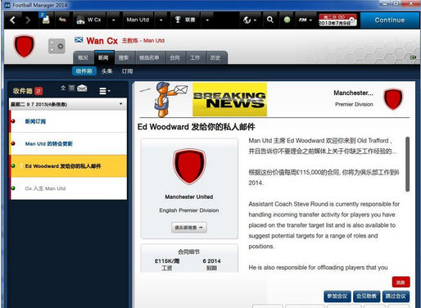Click the return arrow icon in toolbar
421x308 pixels.
click(x=62, y=20)
